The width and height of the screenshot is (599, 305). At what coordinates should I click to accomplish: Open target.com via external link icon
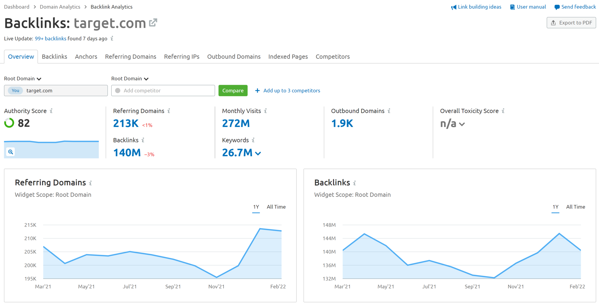(x=153, y=23)
